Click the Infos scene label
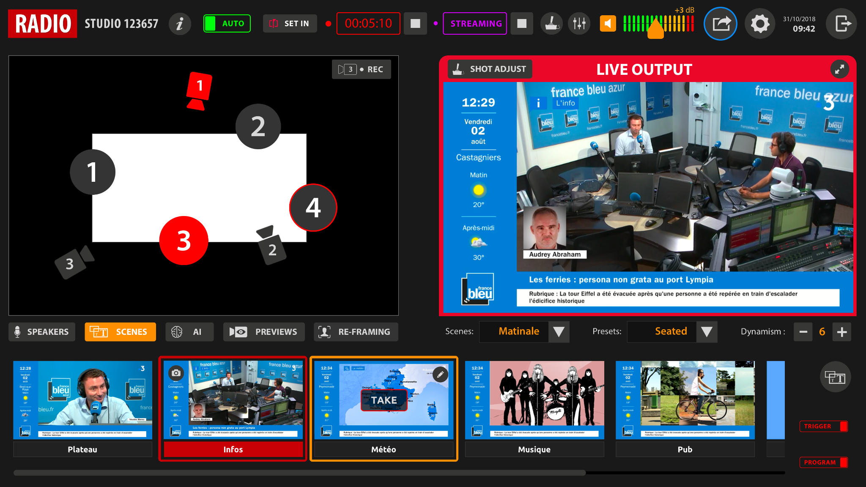Image resolution: width=866 pixels, height=487 pixels. (233, 449)
